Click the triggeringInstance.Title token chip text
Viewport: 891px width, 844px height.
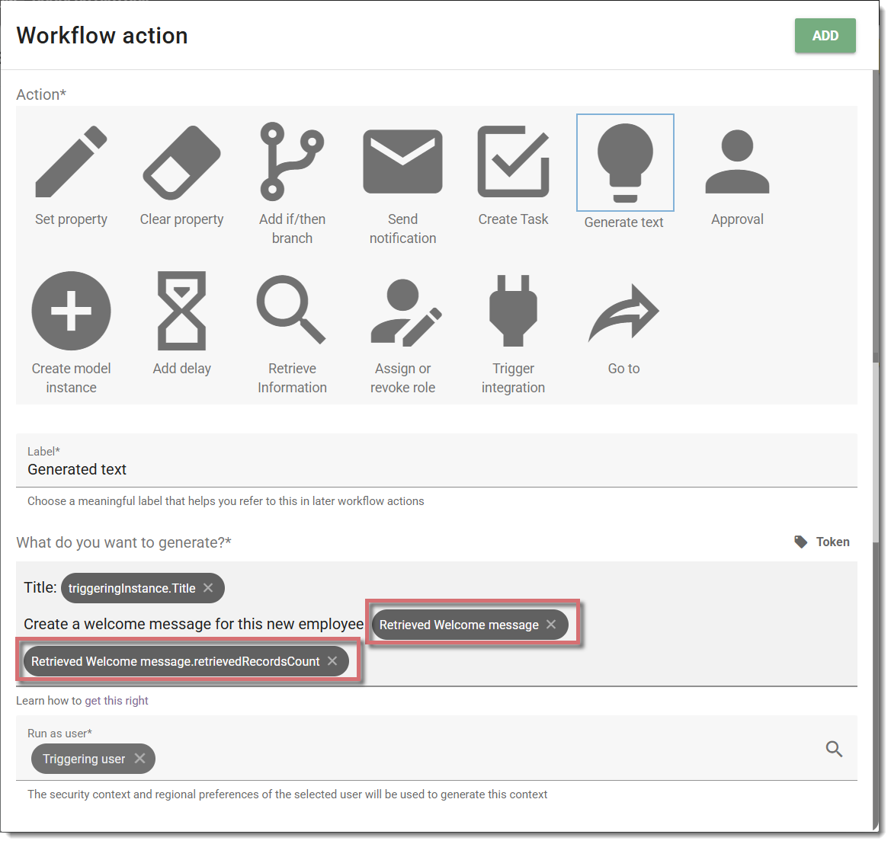(x=132, y=588)
